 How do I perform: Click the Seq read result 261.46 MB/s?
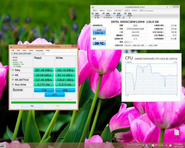[44, 70]
